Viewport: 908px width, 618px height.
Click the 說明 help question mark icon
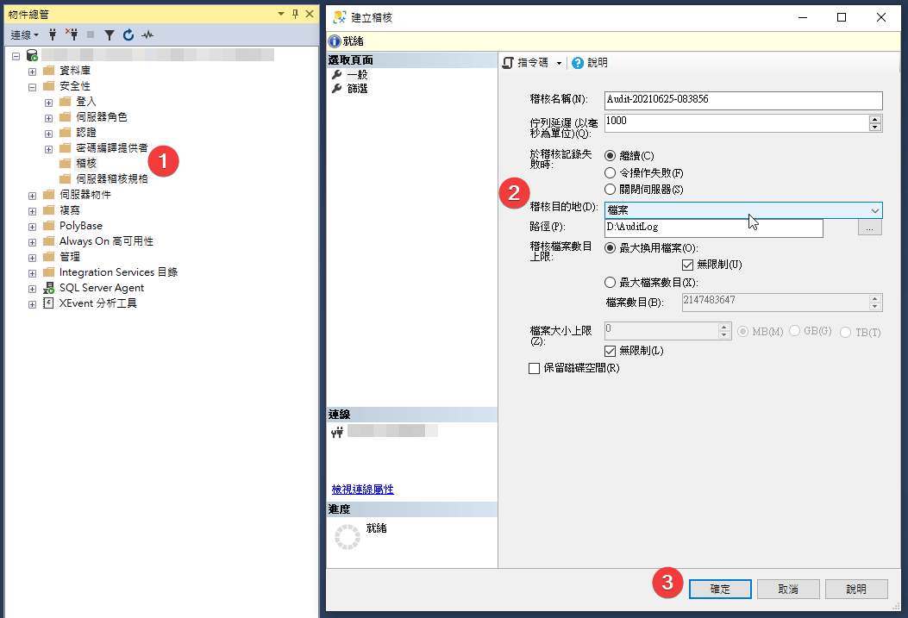tap(578, 63)
